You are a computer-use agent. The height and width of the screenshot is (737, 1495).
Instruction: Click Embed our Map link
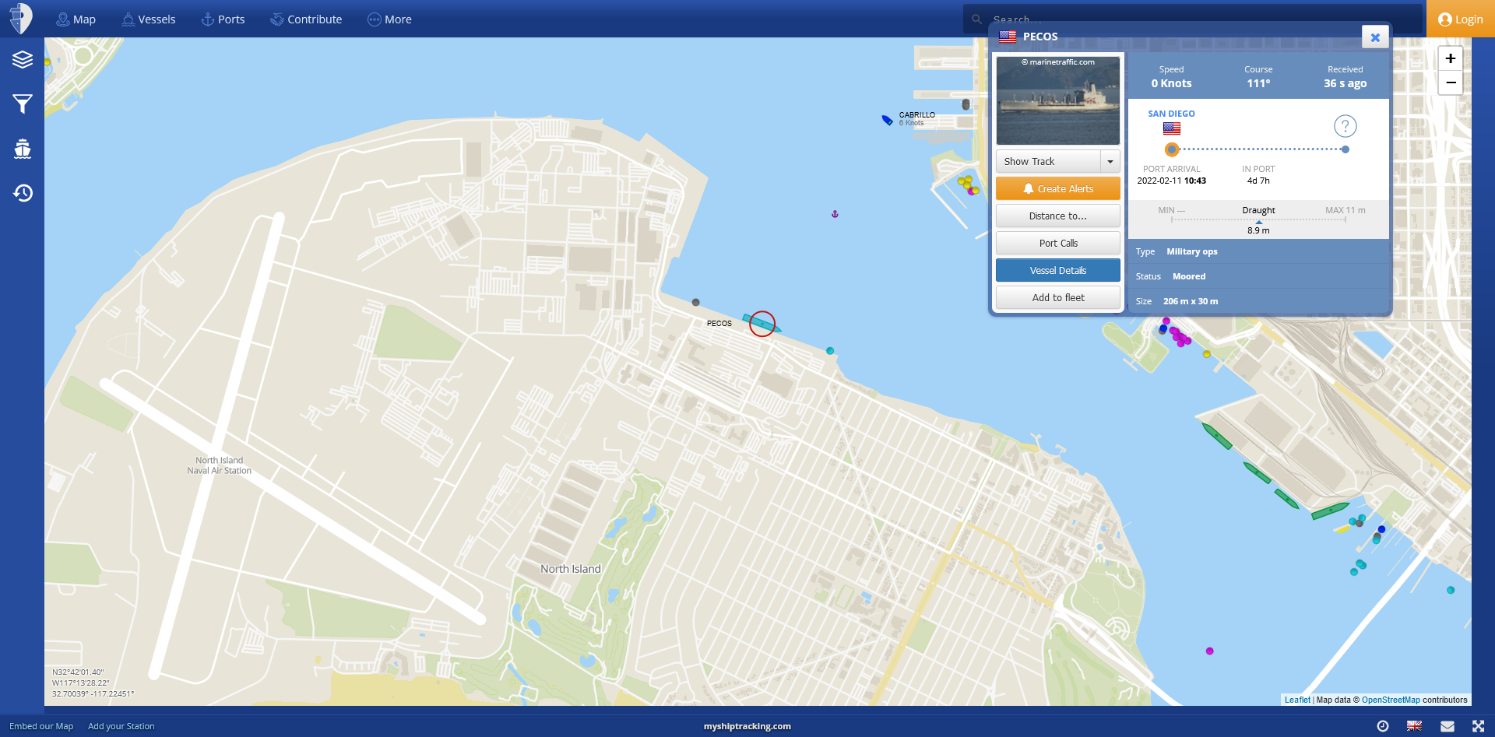tap(41, 726)
